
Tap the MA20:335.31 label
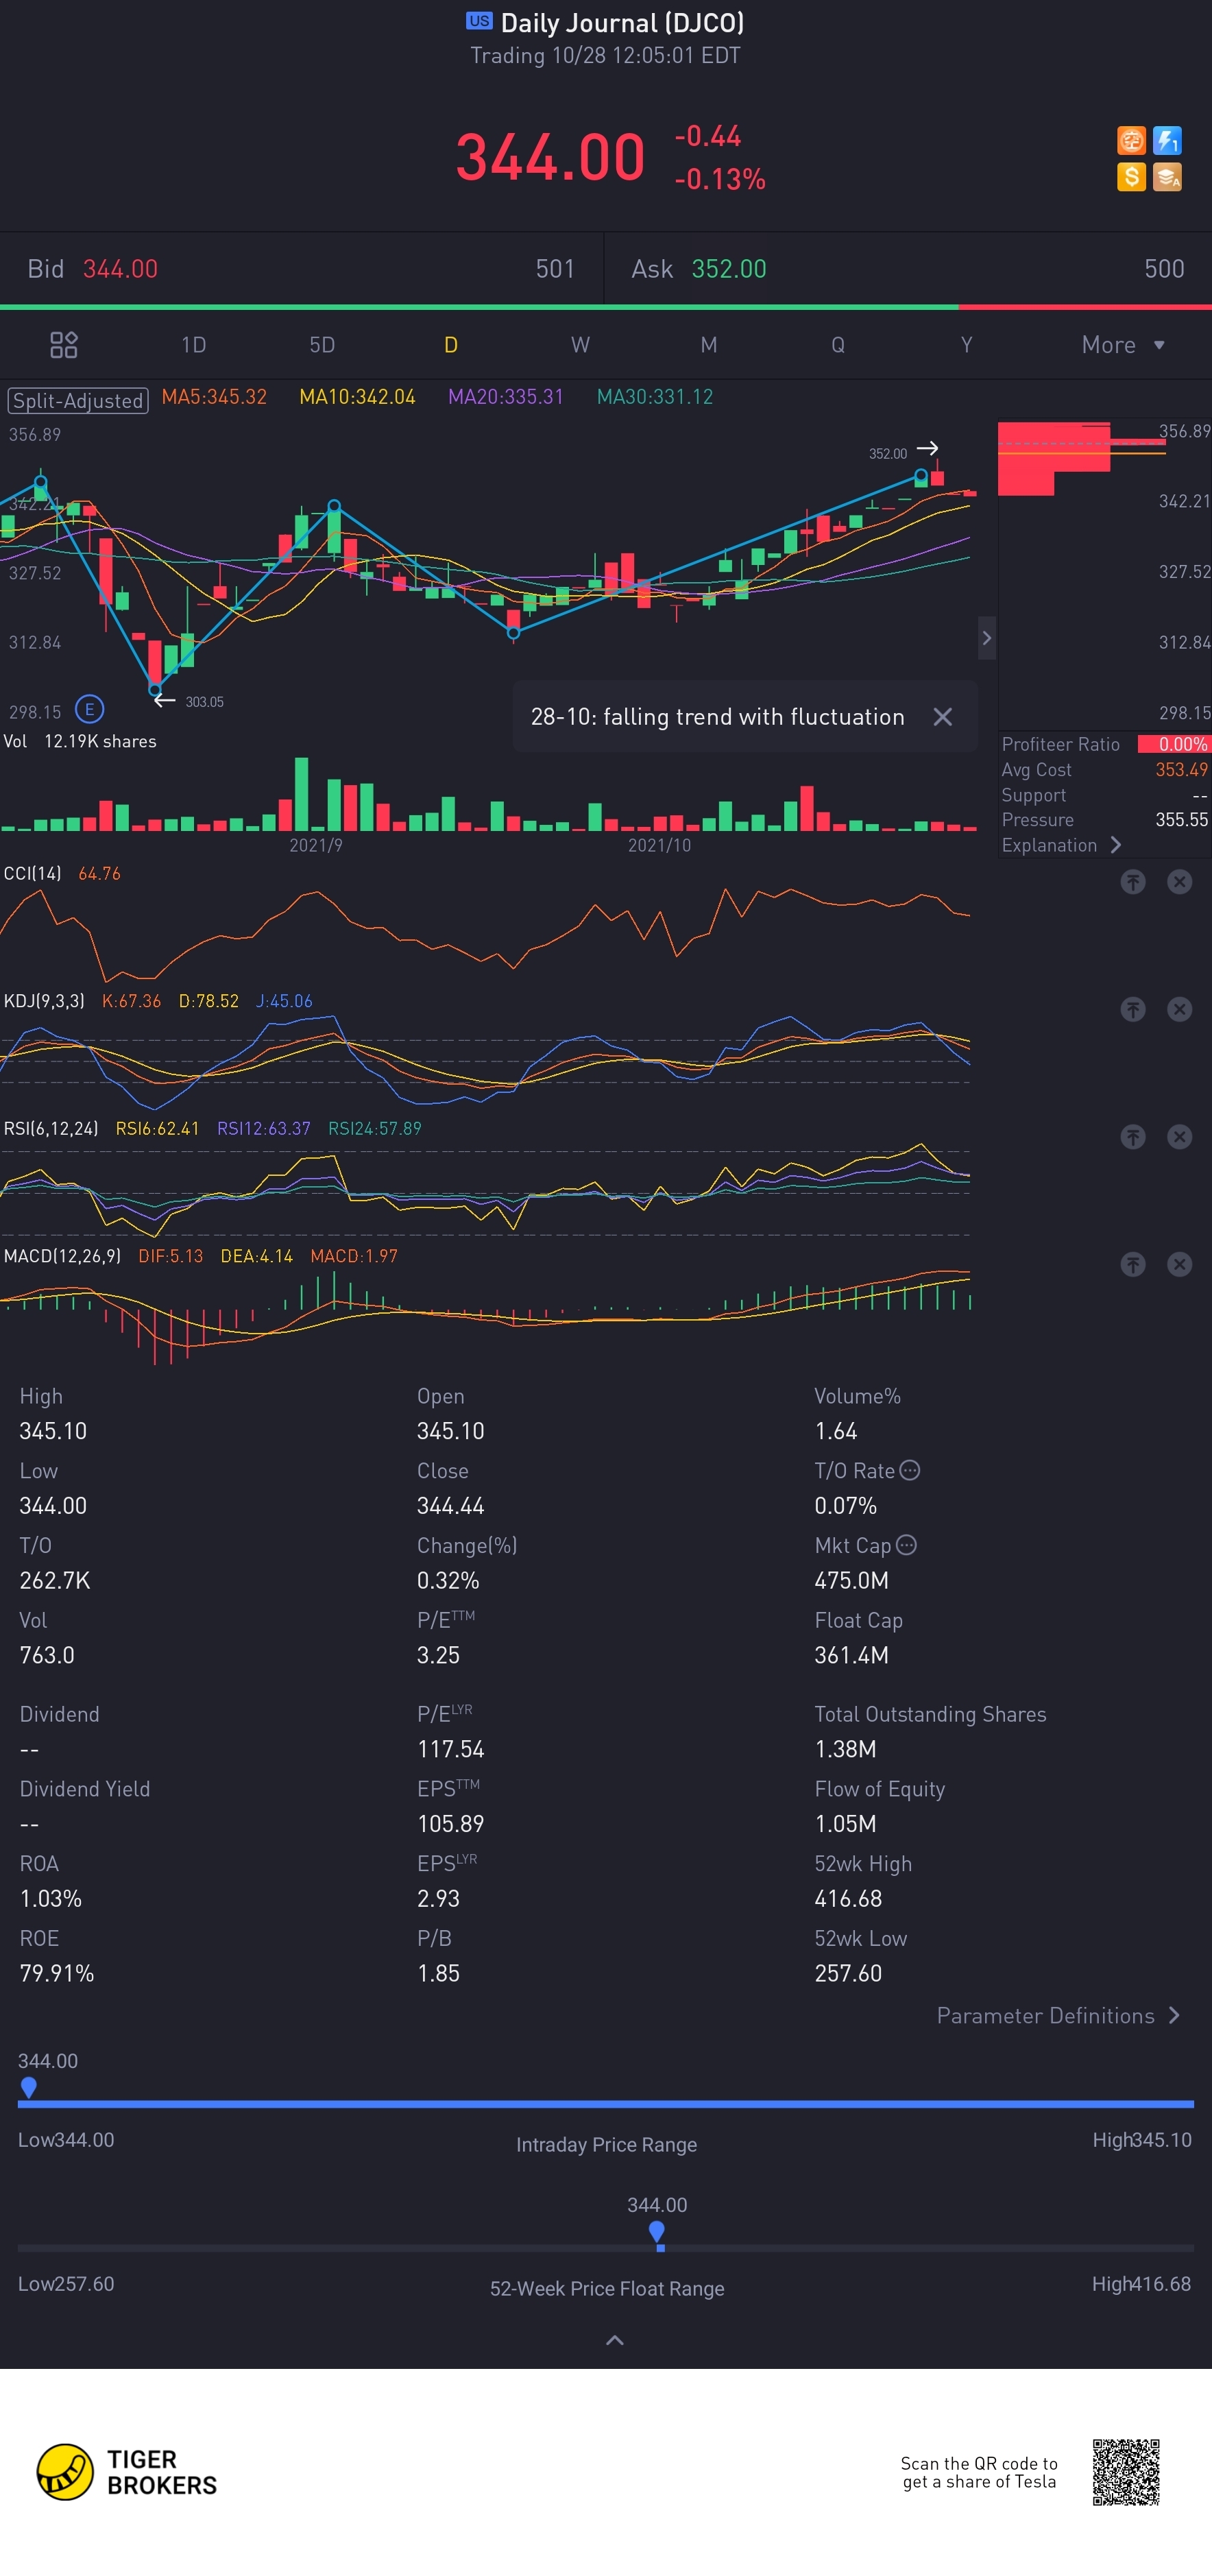pyautogui.click(x=505, y=397)
